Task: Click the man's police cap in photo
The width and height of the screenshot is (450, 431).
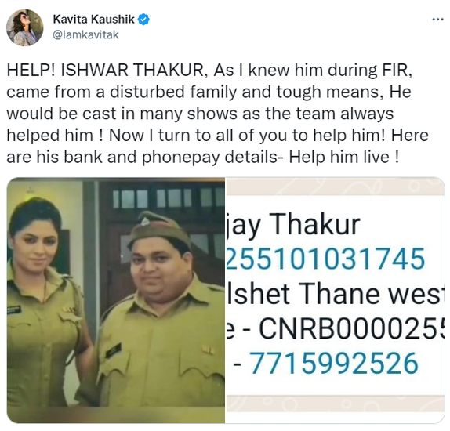Action: [x=158, y=228]
